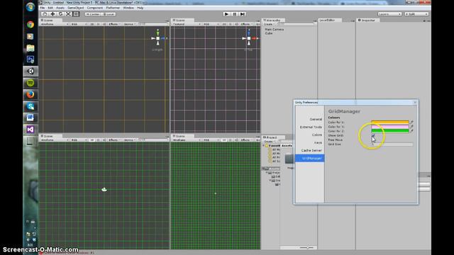Pick color for X with its eyedropper icon
This screenshot has width=454, height=255.
411,123
